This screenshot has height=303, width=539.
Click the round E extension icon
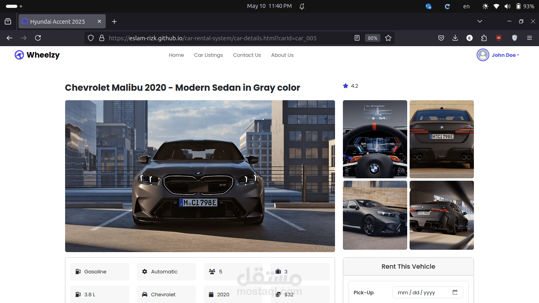(x=470, y=38)
